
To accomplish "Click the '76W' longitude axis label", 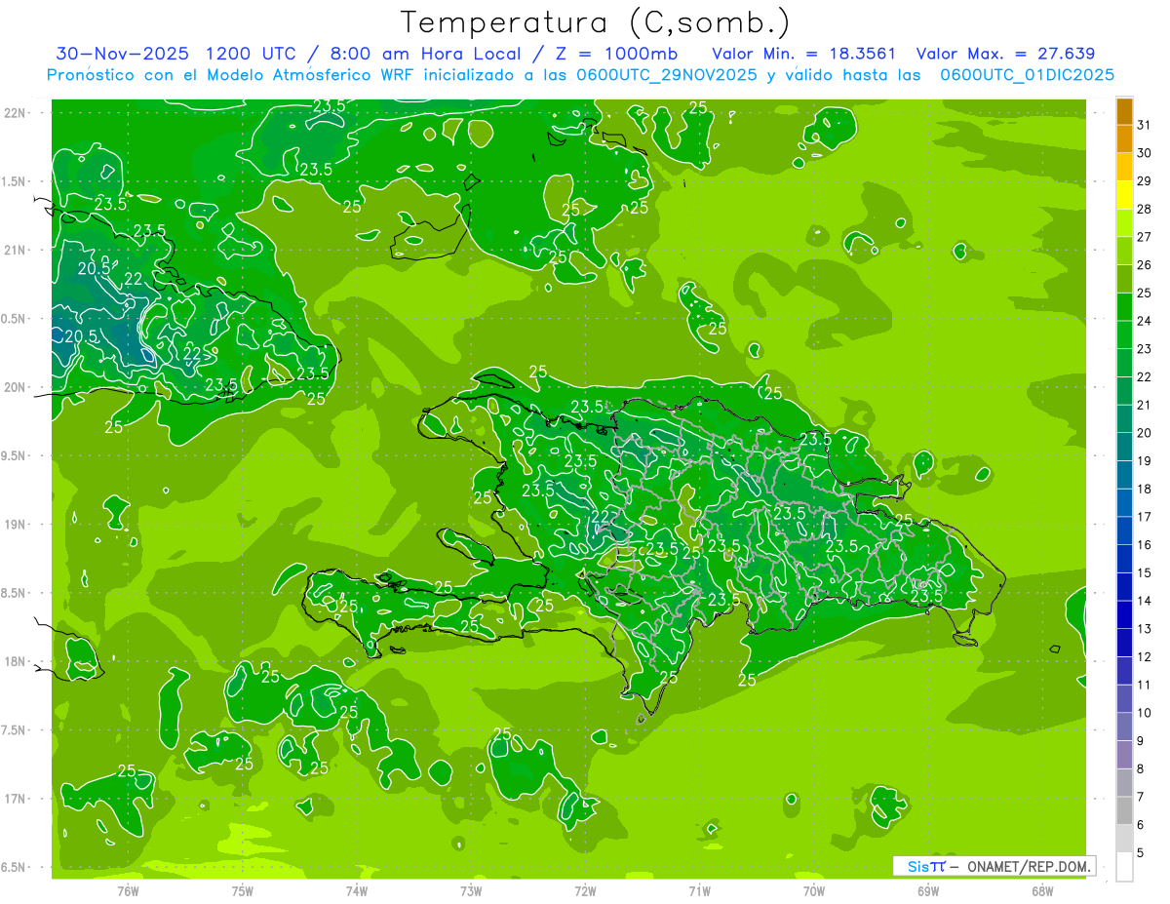I will [x=129, y=890].
